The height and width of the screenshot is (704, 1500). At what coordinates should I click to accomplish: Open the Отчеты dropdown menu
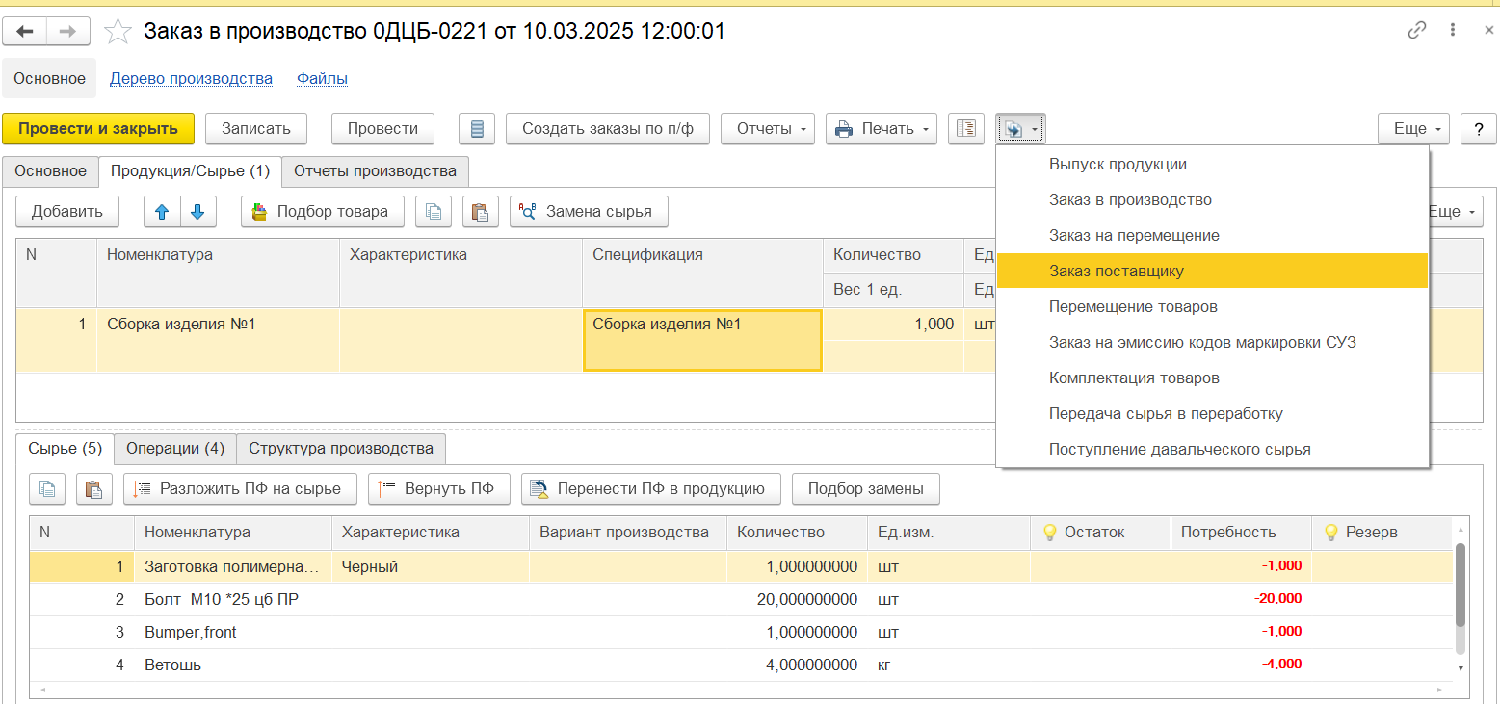[768, 129]
